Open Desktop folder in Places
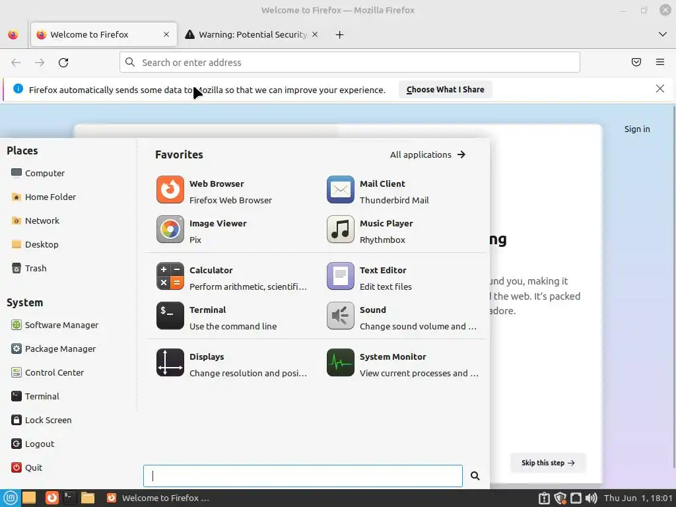 click(35, 244)
